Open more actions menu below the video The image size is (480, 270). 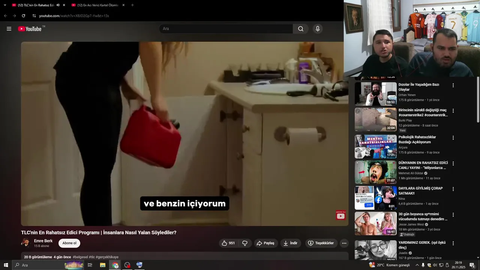click(344, 243)
